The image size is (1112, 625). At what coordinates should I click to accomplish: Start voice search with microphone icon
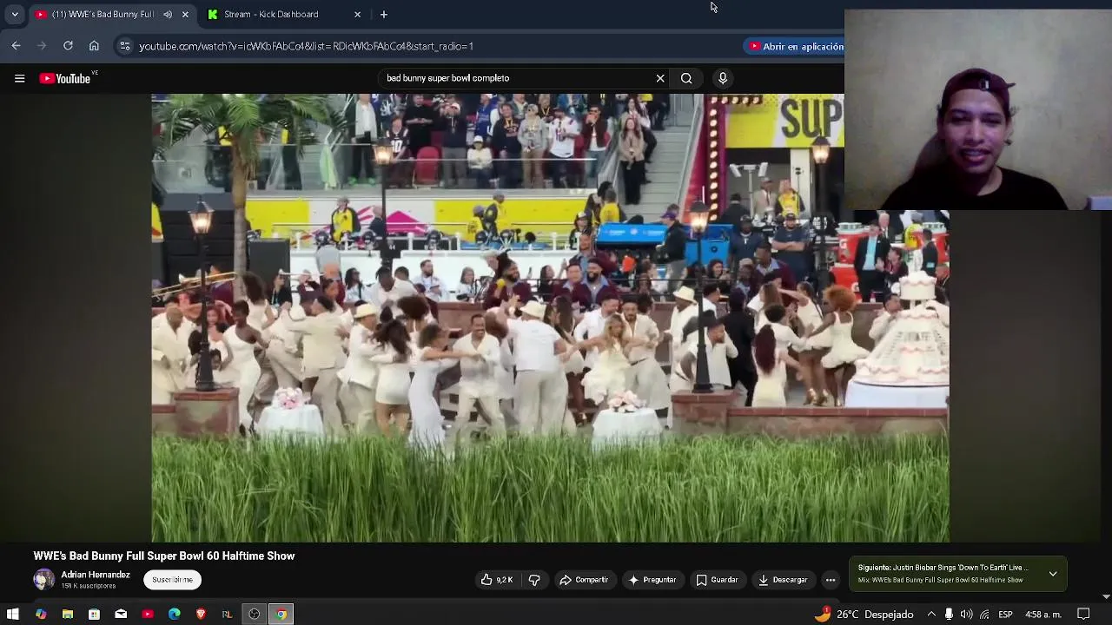[723, 78]
